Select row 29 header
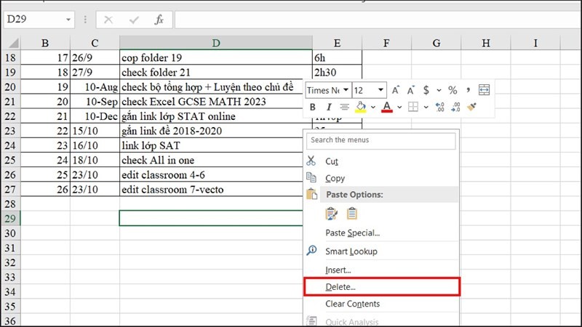Screen dimensions: 582x327 (10, 219)
